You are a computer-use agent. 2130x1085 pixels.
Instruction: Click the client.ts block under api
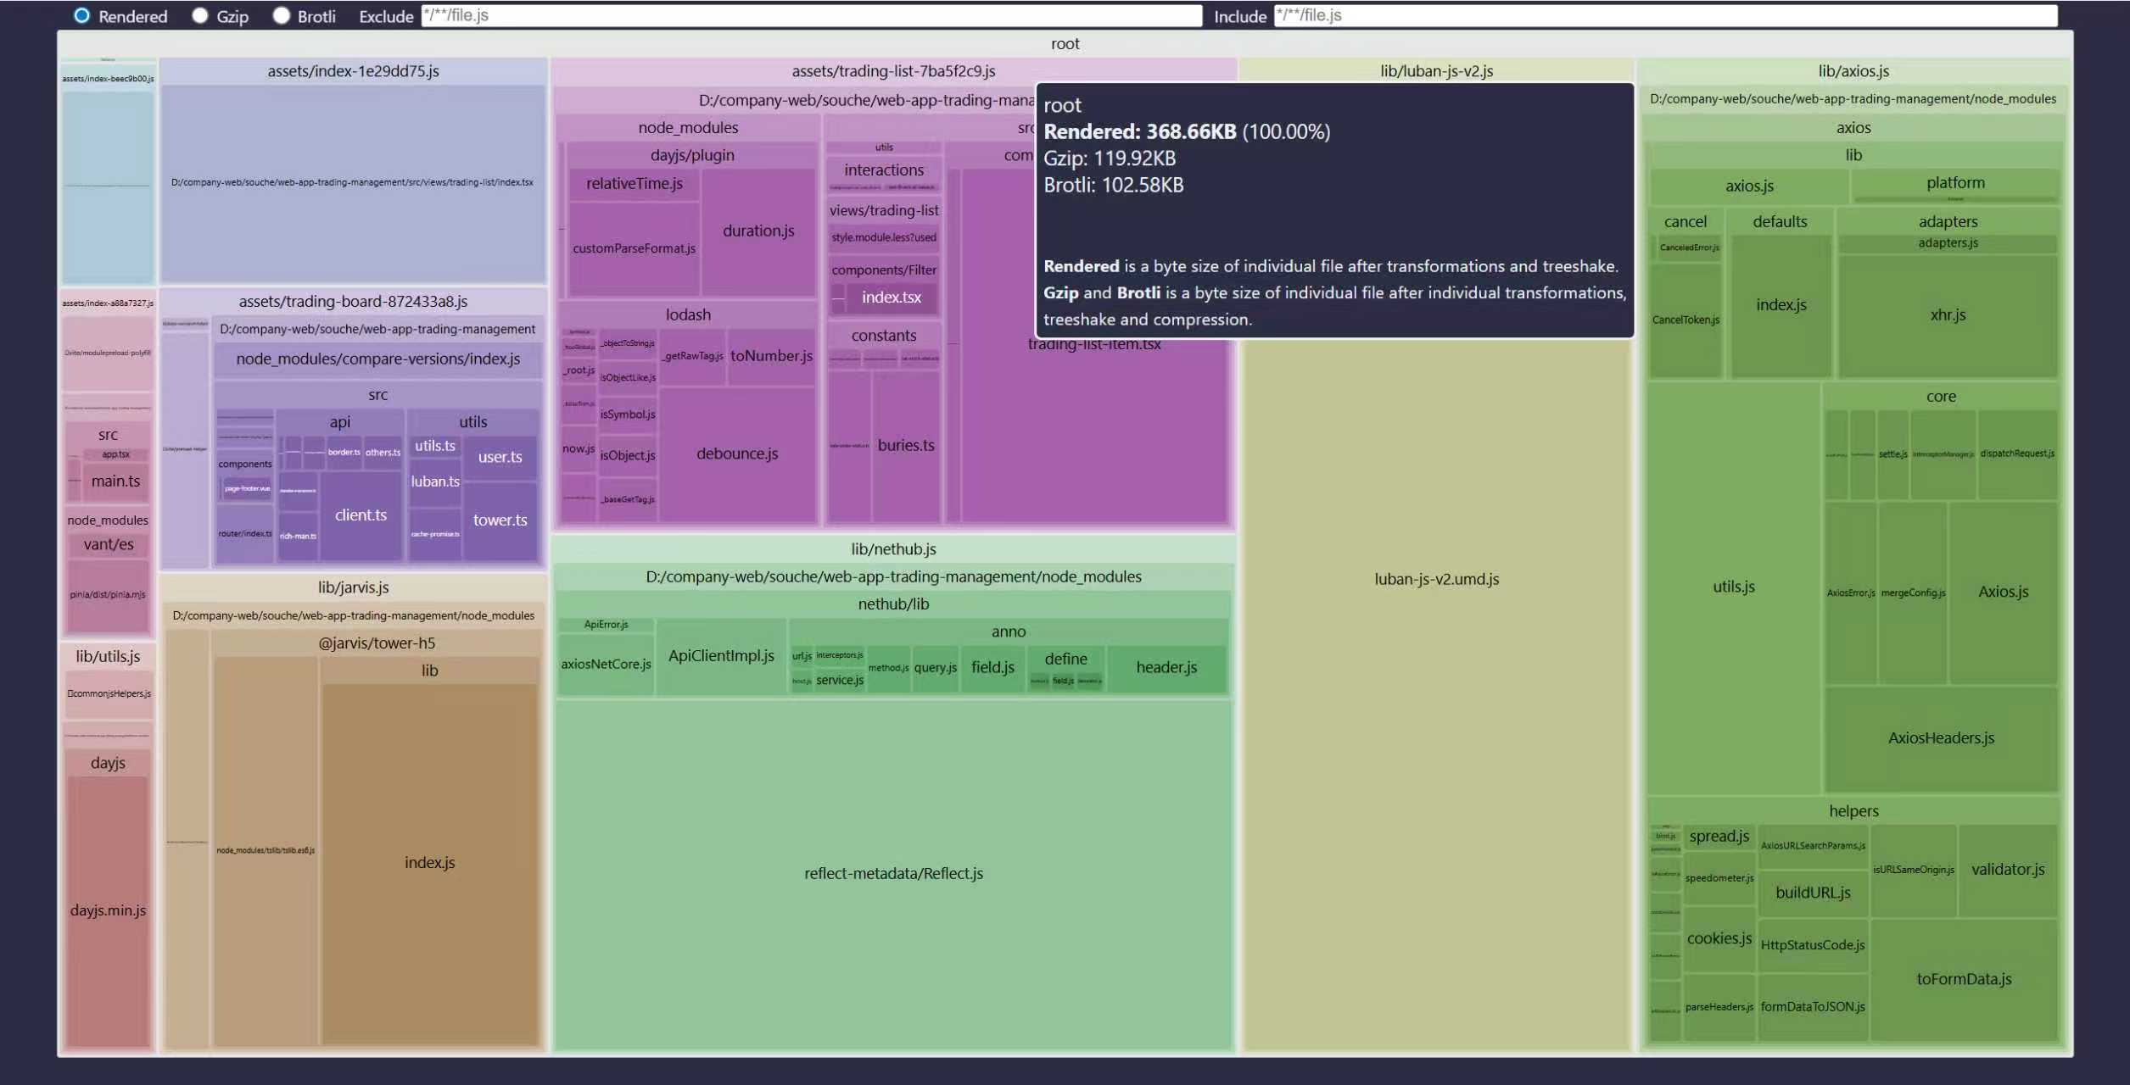pyautogui.click(x=361, y=515)
